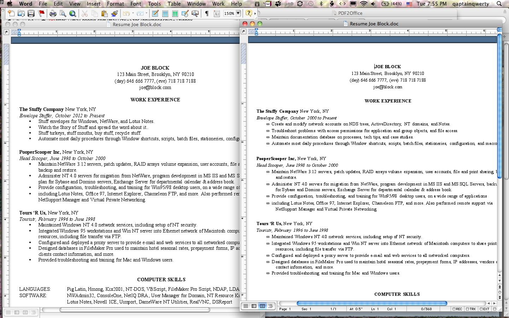
Task: Toggle EXT extend selection in status bar
Action: [x=485, y=309]
